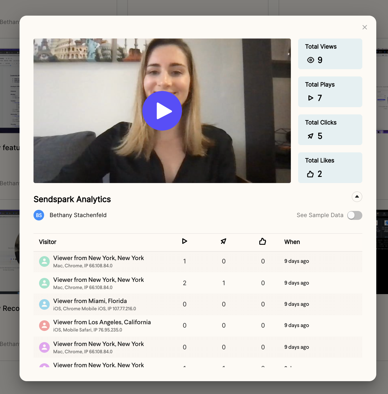Viewport: 388px width, 394px height.
Task: Play the video with the purple play button
Action: click(x=162, y=111)
